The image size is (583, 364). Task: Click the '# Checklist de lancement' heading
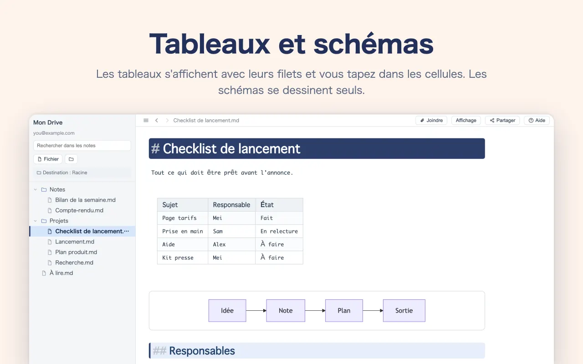(317, 149)
